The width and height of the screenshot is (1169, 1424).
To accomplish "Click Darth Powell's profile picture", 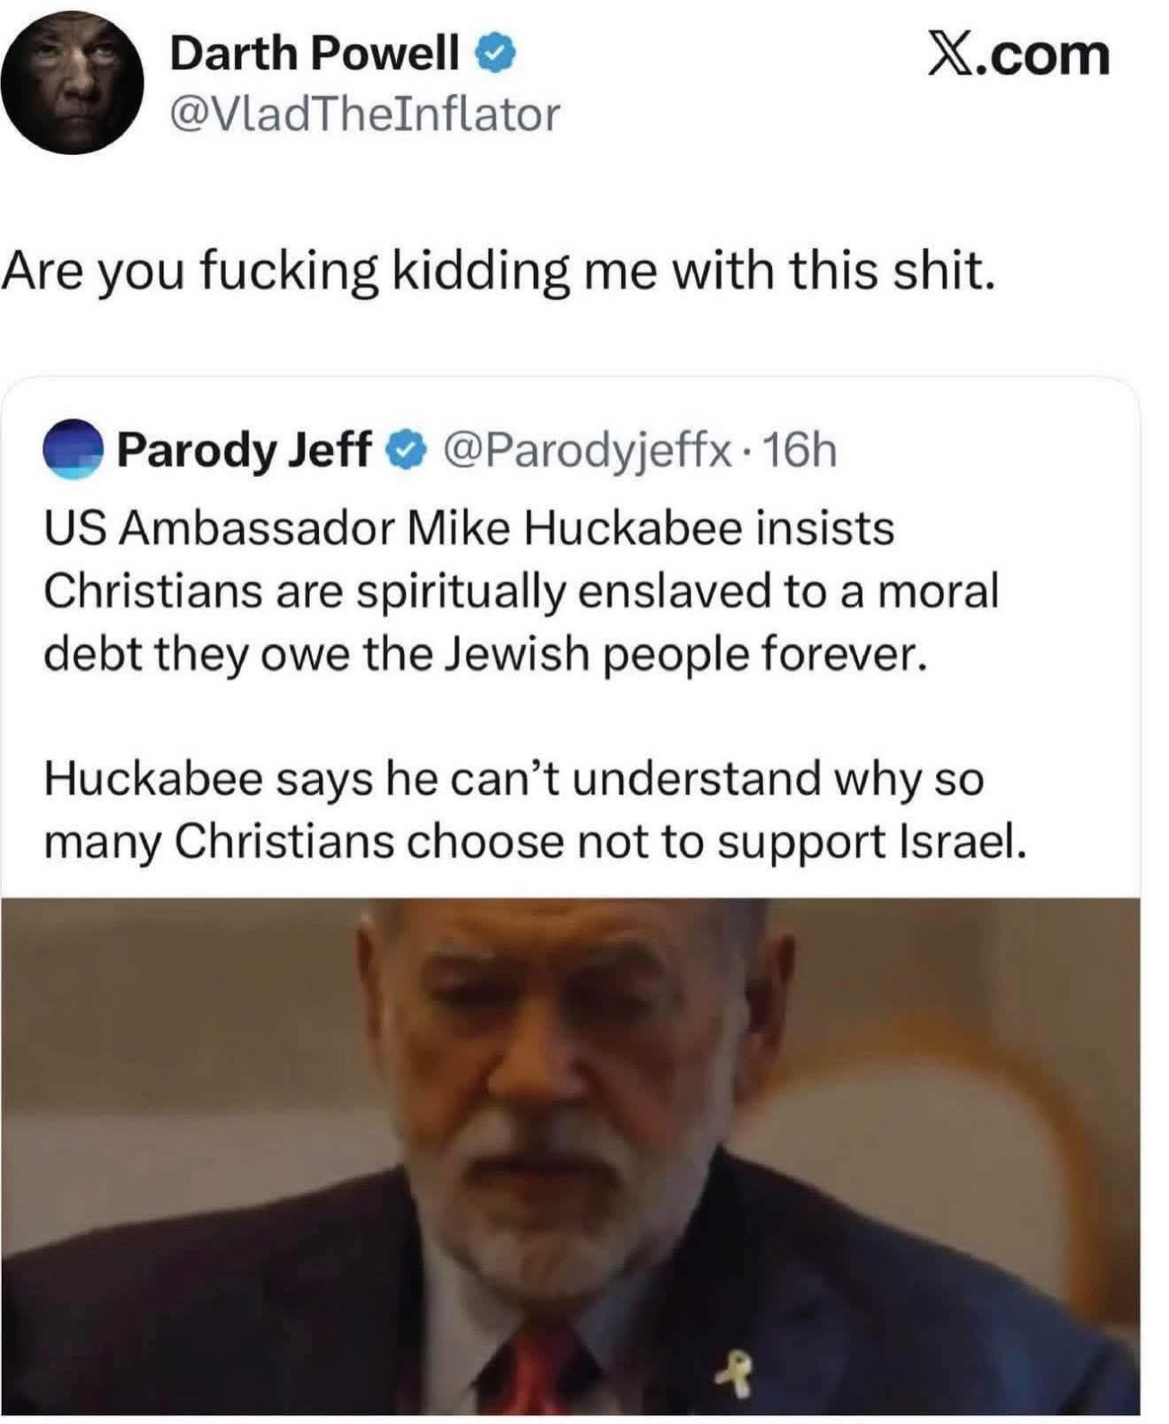I will tap(73, 83).
